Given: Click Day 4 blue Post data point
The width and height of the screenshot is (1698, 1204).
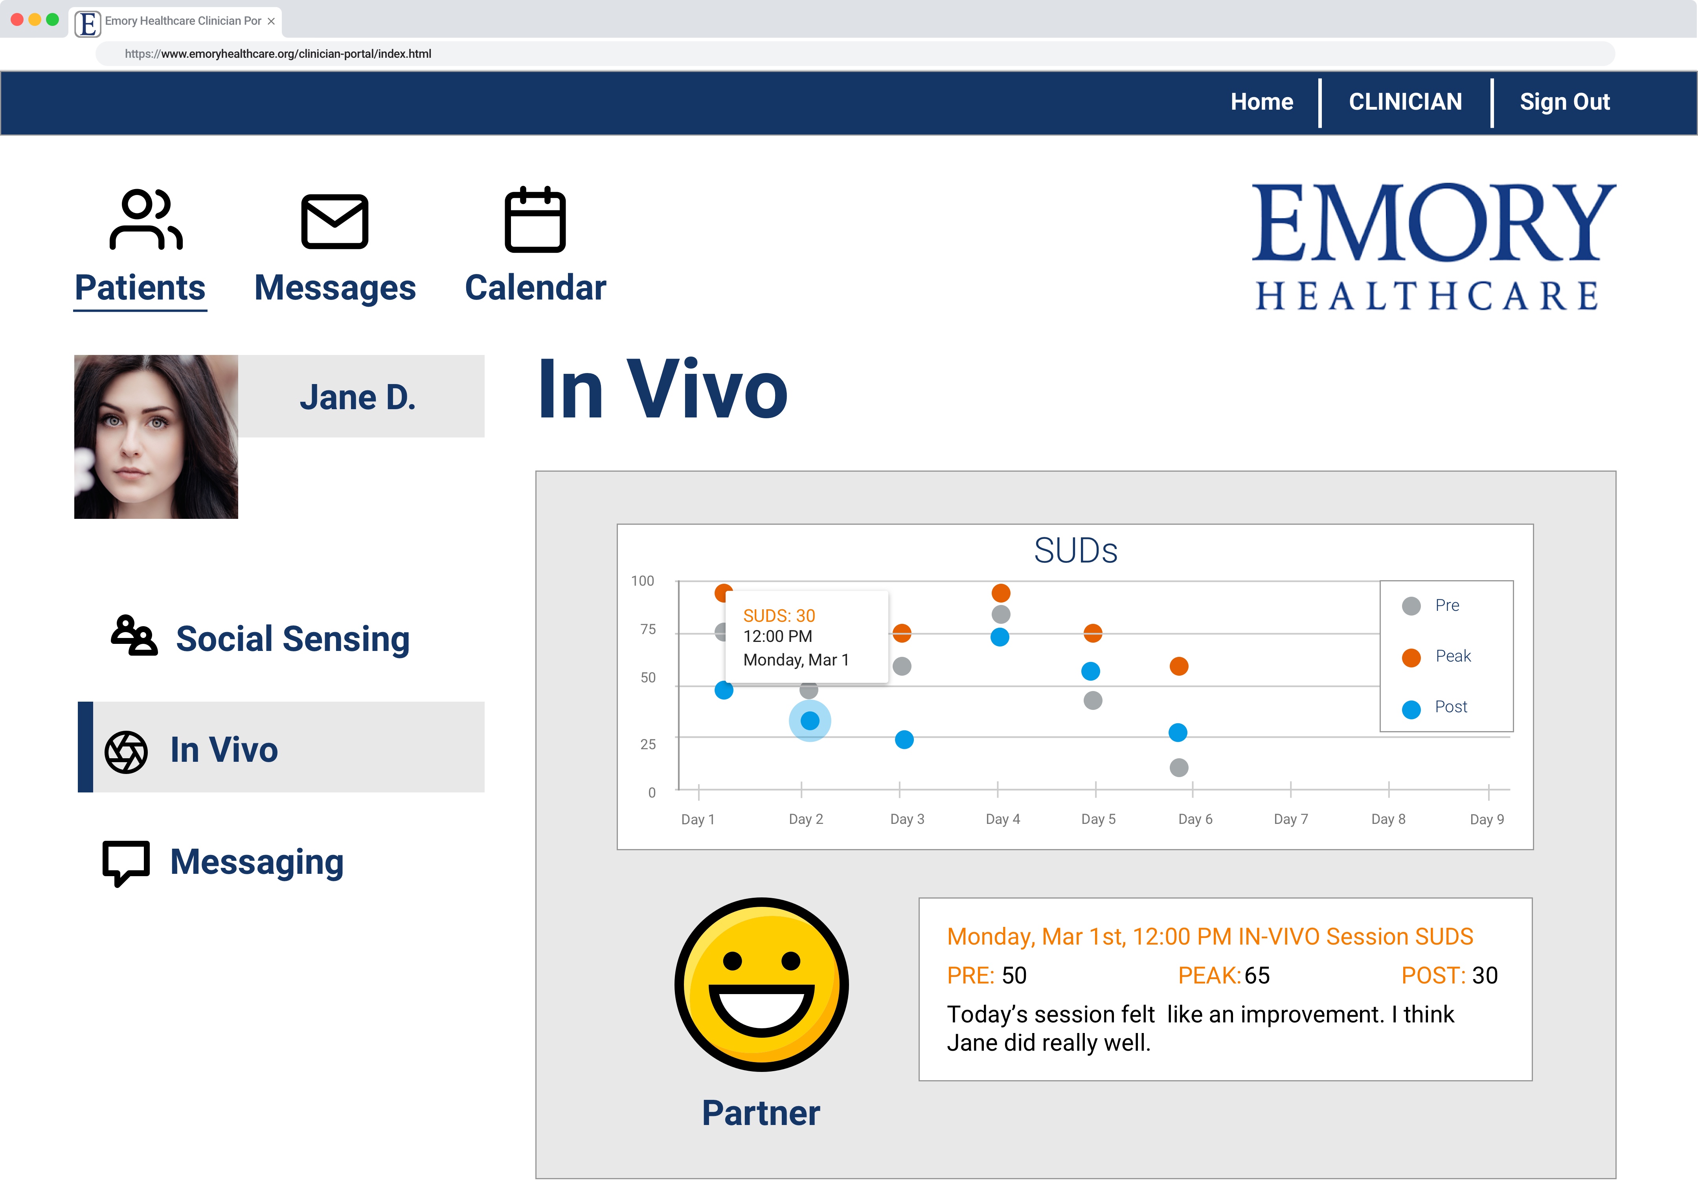Looking at the screenshot, I should tap(999, 637).
